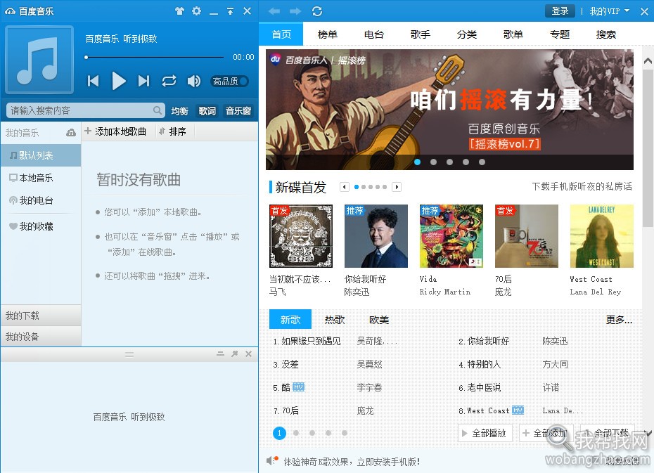Switch to the 专题 tab
Viewport: 654px width, 473px height.
click(x=560, y=34)
